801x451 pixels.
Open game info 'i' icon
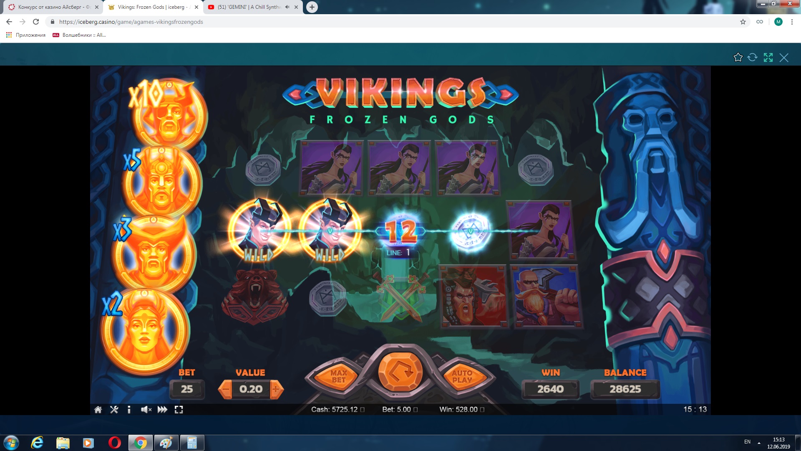[129, 410]
